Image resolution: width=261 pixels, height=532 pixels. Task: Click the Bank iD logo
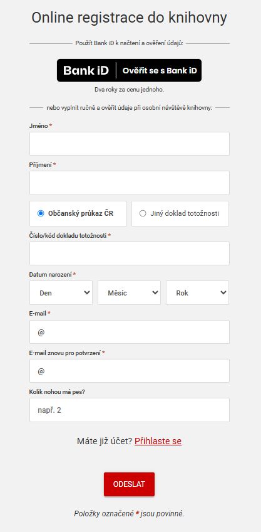86,70
